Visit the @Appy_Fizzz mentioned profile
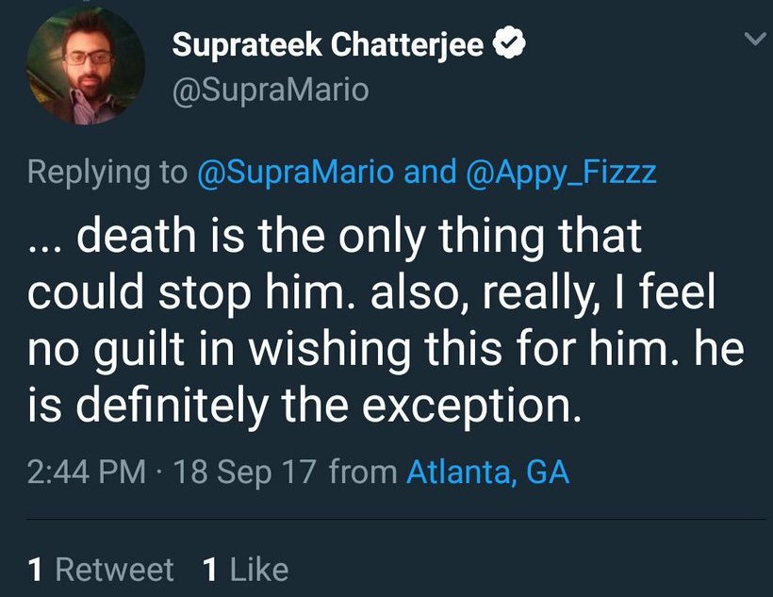 pos(561,174)
